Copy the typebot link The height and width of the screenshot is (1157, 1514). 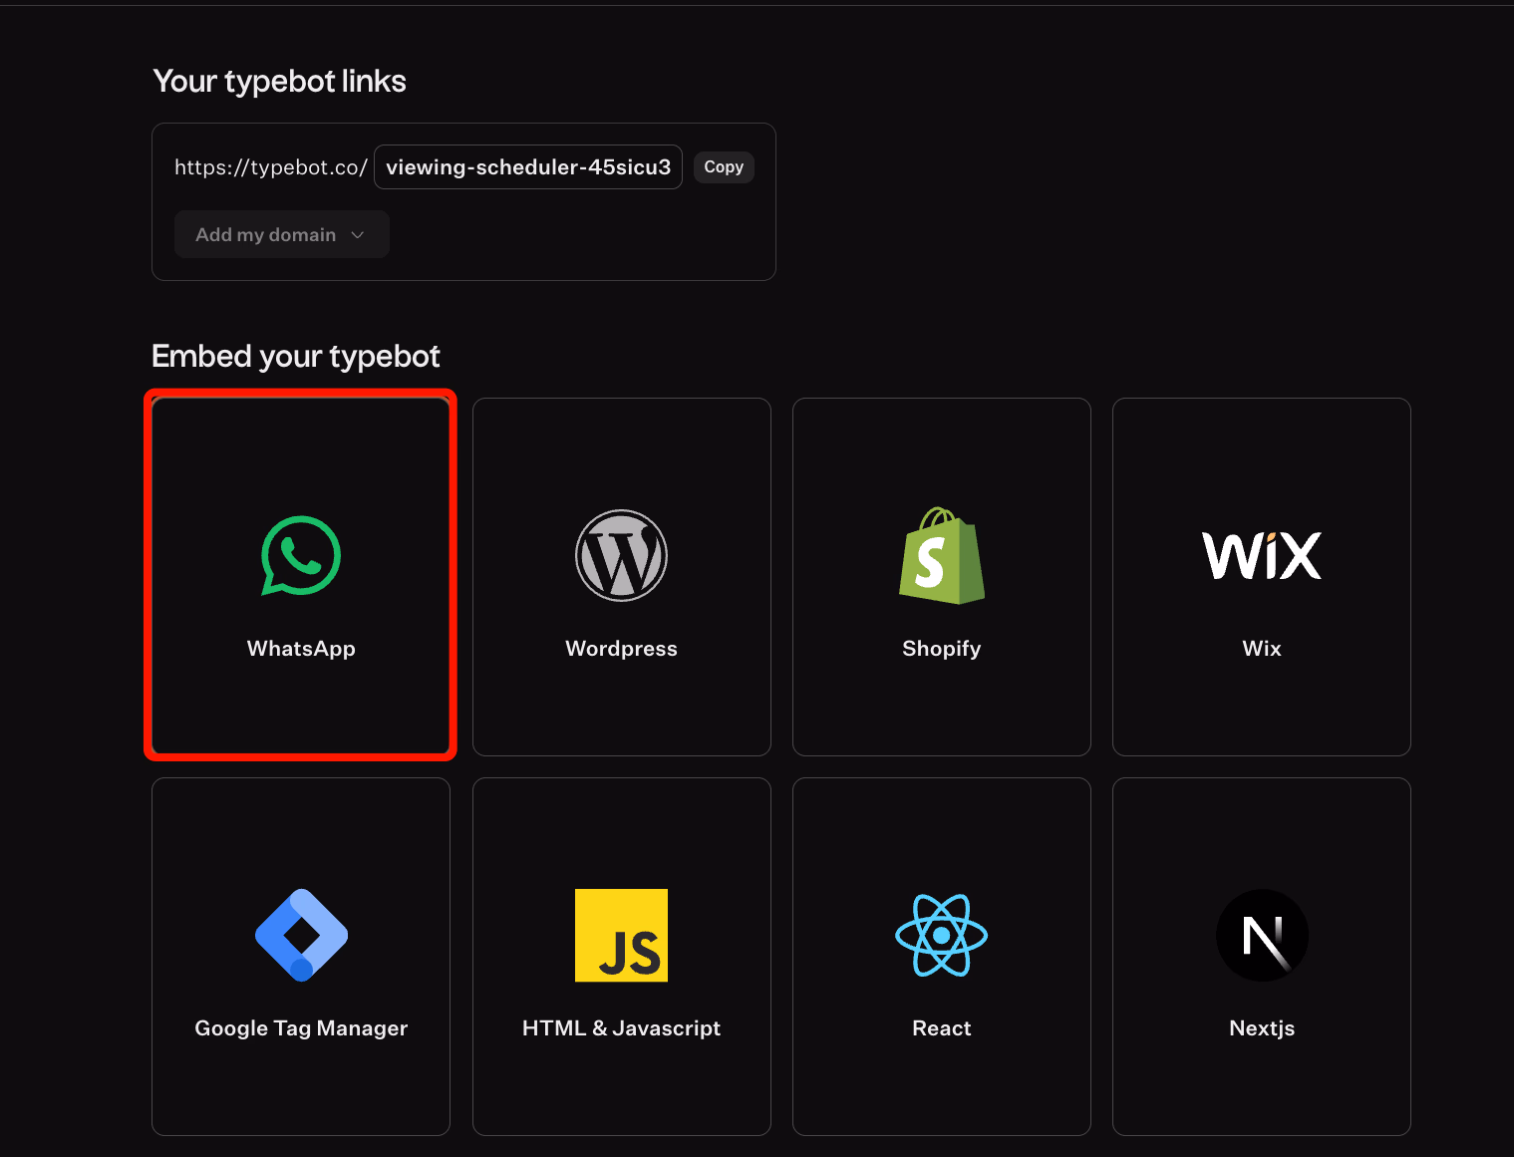(x=724, y=167)
